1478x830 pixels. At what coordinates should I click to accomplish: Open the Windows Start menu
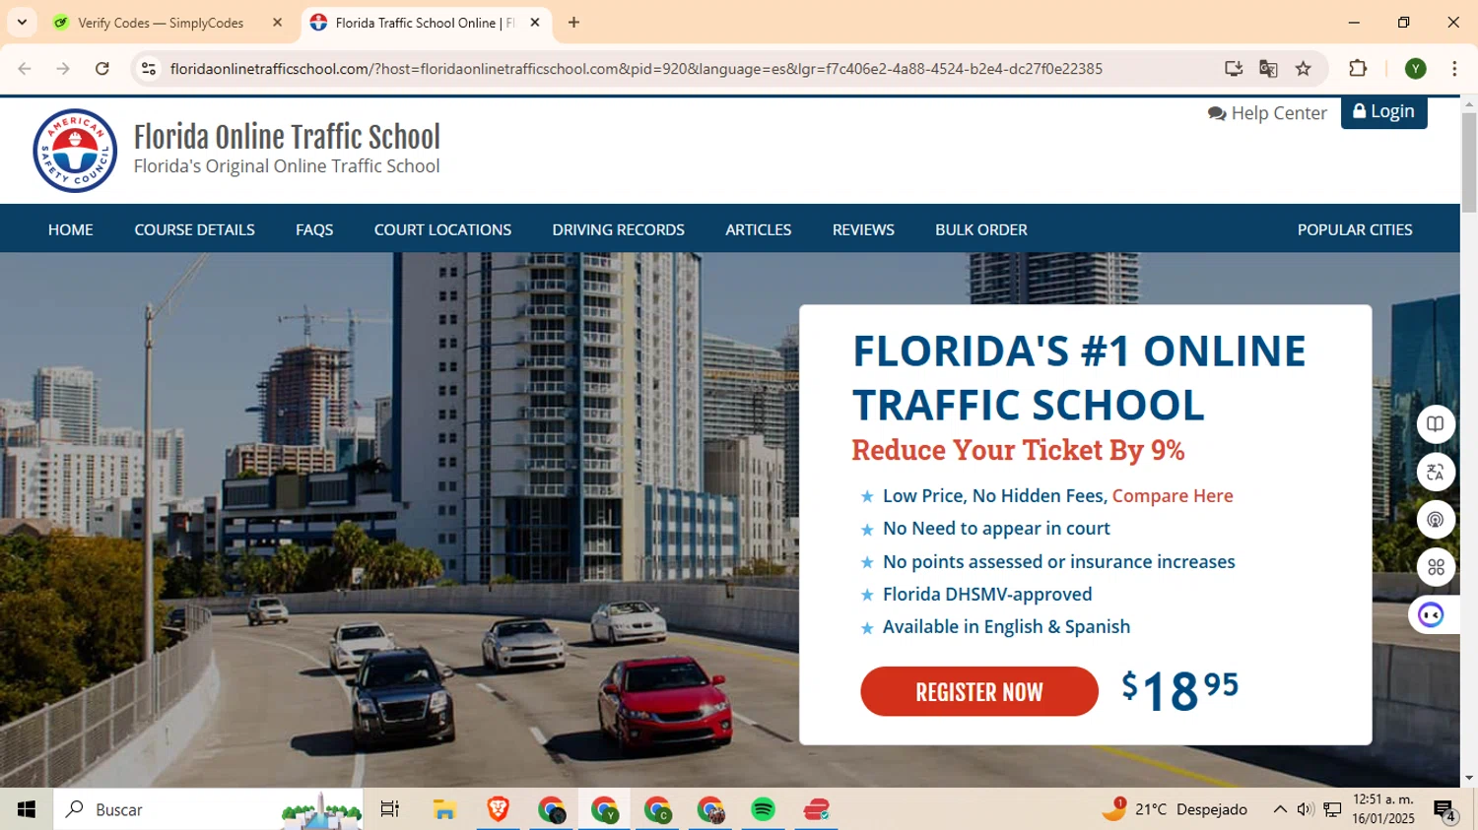point(27,809)
